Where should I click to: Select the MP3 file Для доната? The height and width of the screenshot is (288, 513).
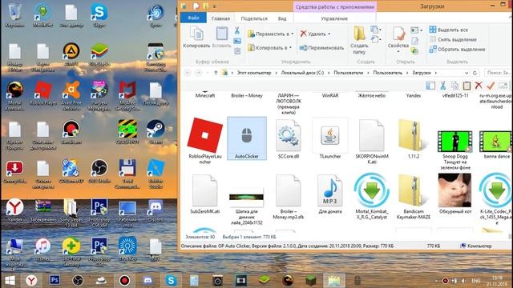click(329, 194)
